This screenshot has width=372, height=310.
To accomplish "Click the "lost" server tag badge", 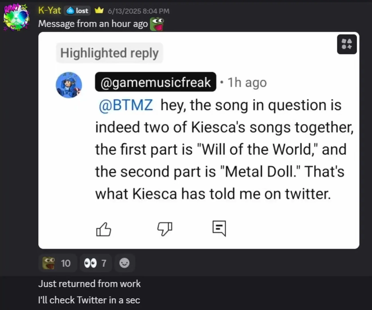I will point(78,11).
